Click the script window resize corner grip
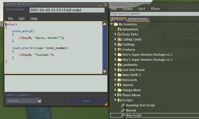 [106, 104]
